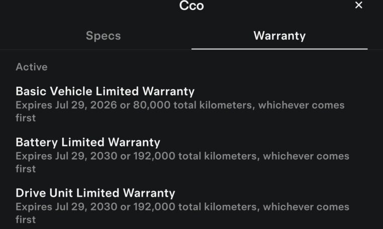The height and width of the screenshot is (229, 383).
Task: Click the Active section header
Action: [32, 67]
